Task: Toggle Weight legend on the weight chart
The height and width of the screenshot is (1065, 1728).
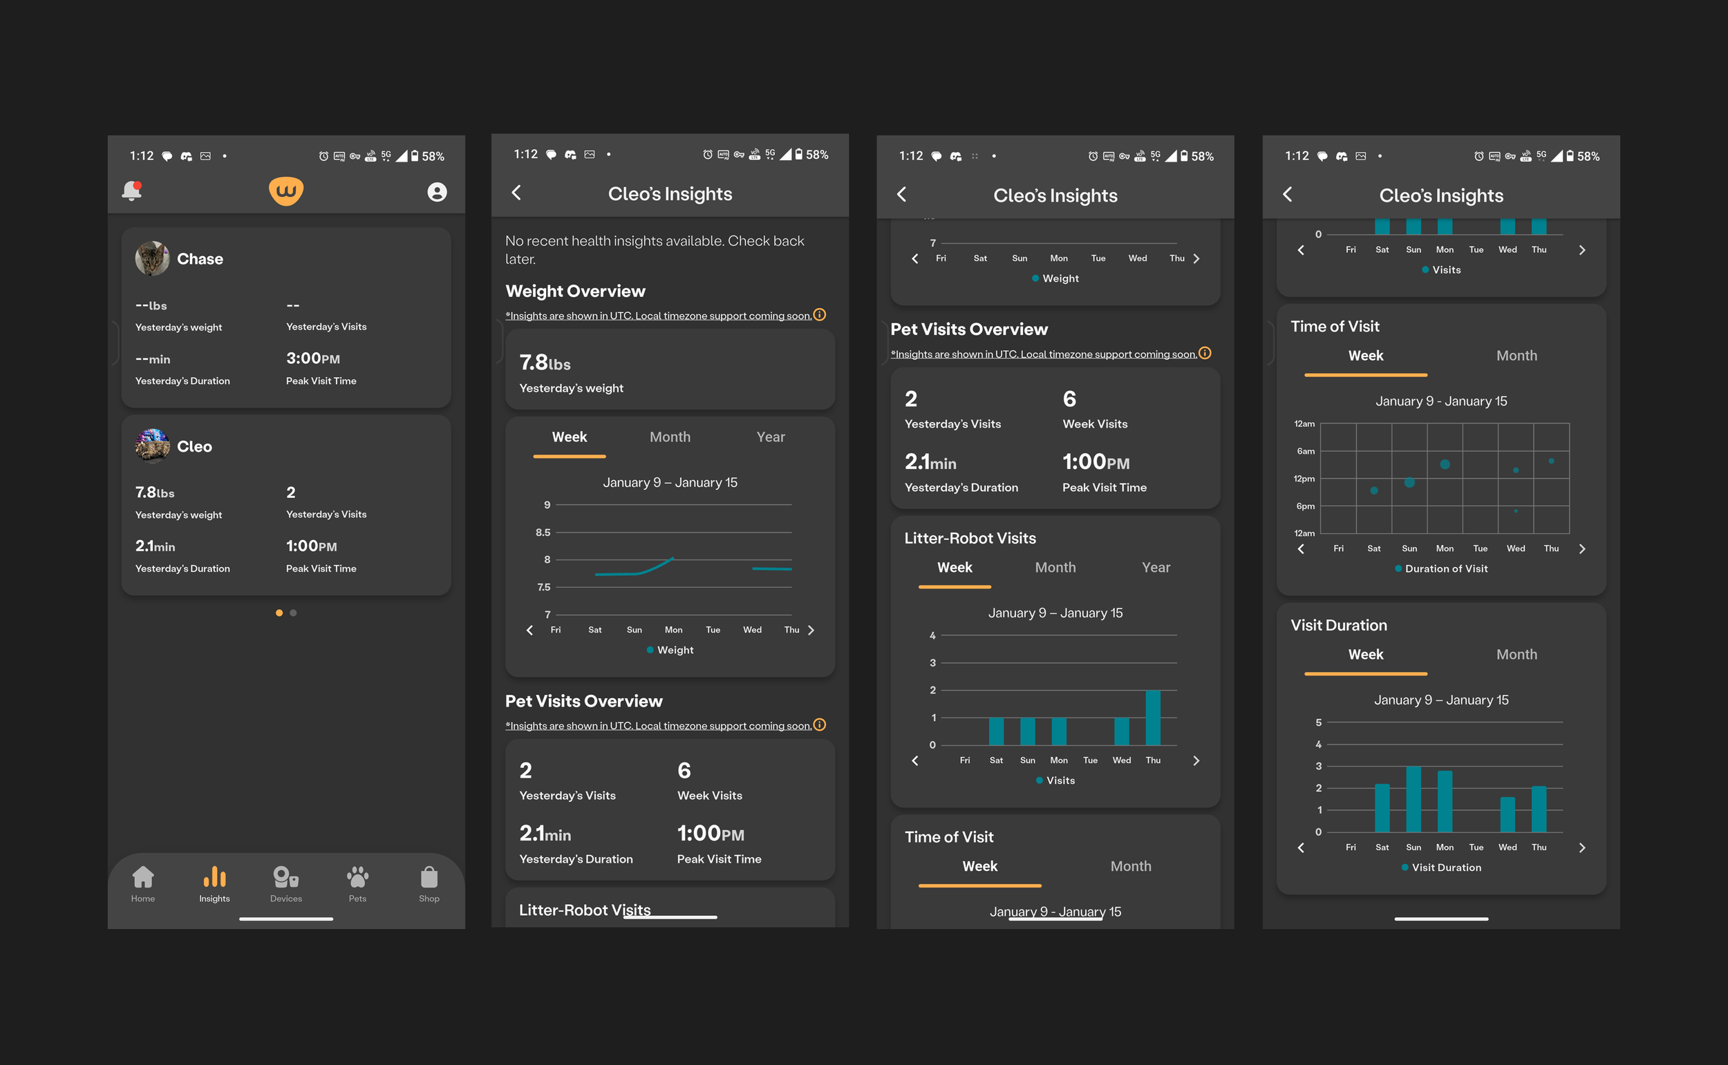Action: coord(670,650)
